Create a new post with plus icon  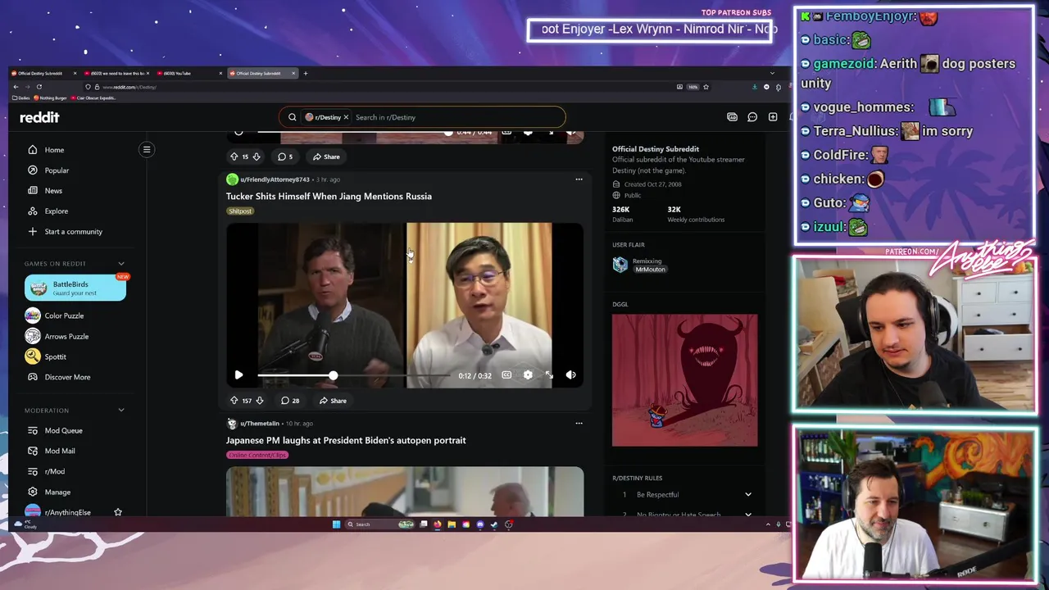(x=773, y=117)
